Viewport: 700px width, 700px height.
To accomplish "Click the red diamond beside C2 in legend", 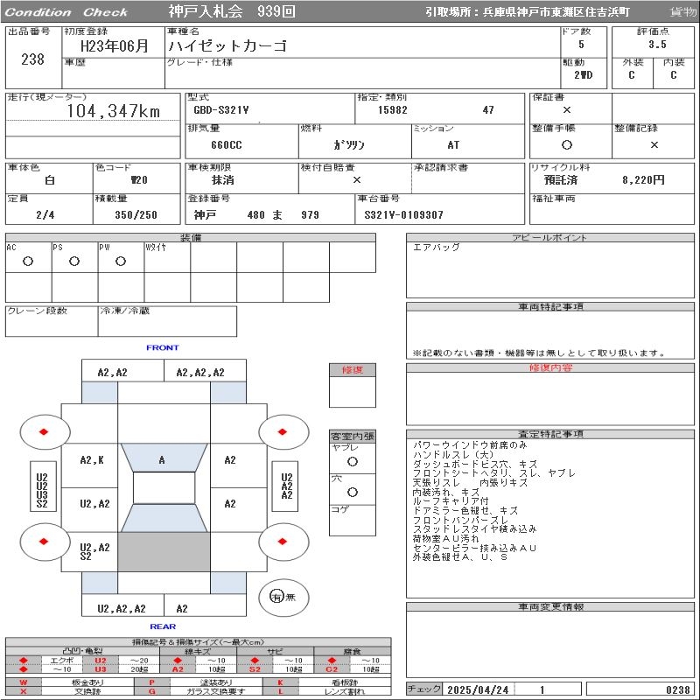I will [331, 669].
